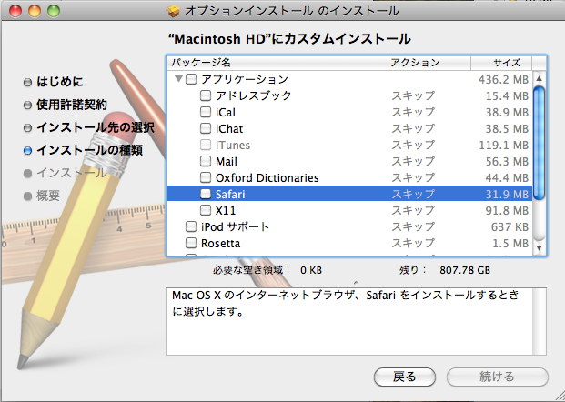
Task: Minimize window with yellow button
Action: (35, 11)
